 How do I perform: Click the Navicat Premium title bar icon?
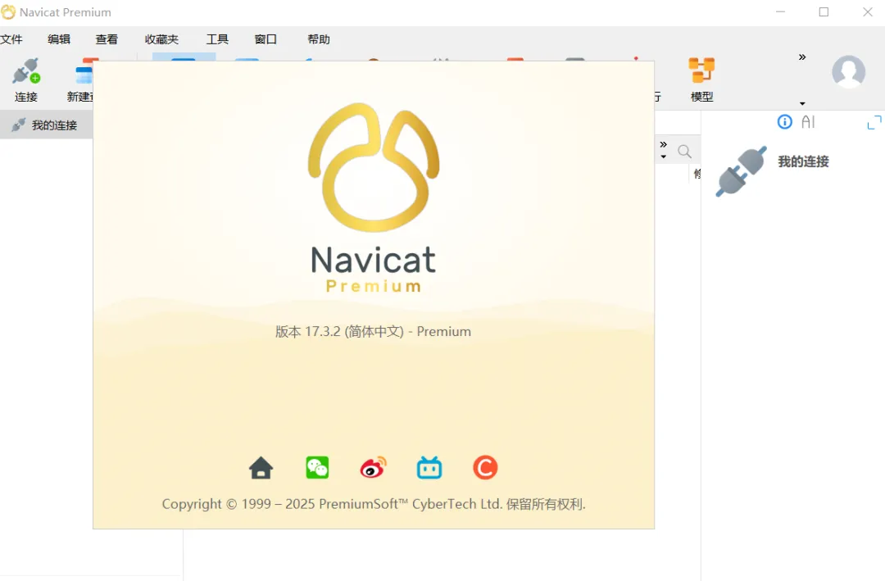coord(8,11)
